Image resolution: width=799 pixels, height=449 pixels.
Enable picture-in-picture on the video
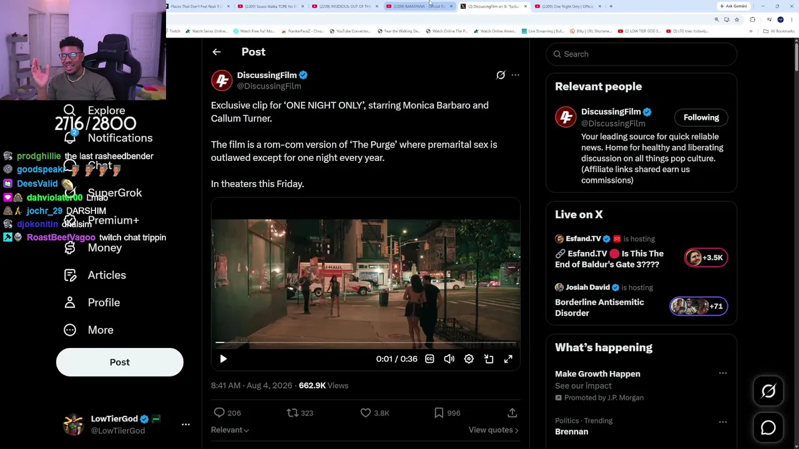[x=489, y=359]
